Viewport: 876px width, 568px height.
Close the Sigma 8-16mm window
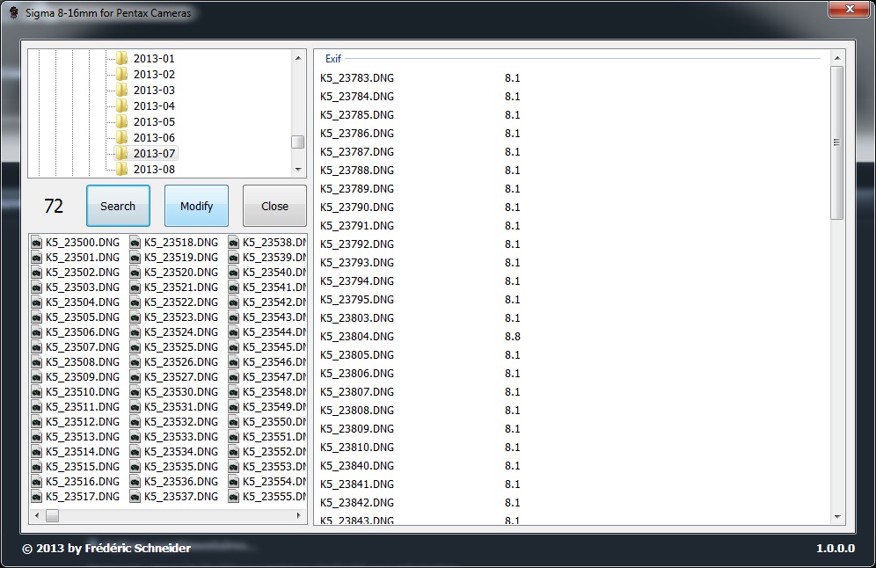[850, 9]
